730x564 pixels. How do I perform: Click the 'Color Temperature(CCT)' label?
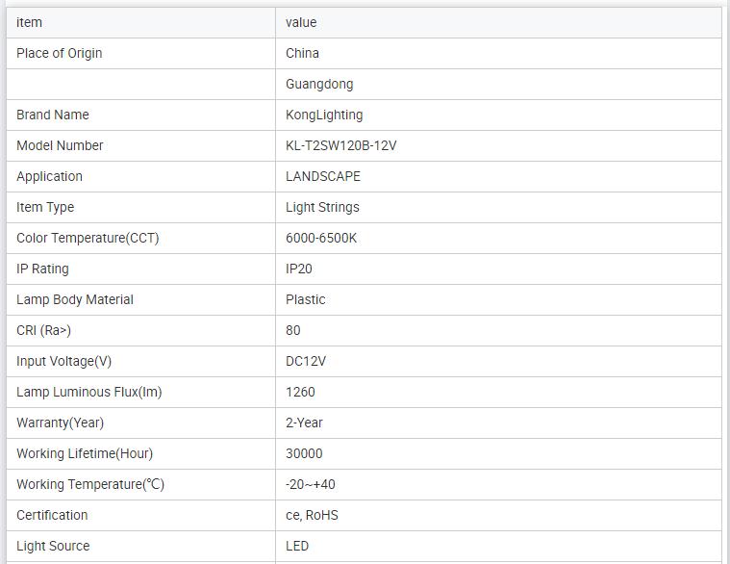[x=88, y=238]
